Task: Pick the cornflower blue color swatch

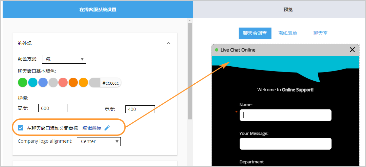Action: click(x=43, y=83)
